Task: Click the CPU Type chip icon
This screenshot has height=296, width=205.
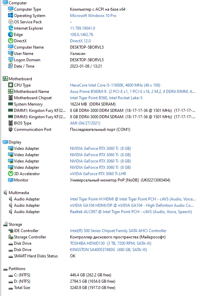Action: [11, 85]
